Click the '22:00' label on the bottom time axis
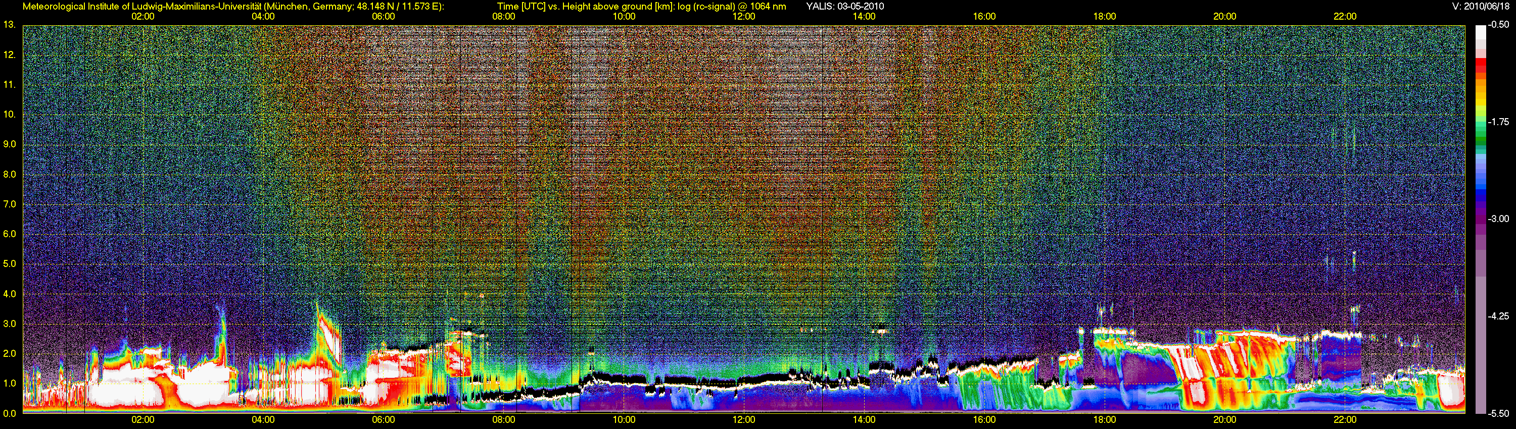 point(1345,419)
